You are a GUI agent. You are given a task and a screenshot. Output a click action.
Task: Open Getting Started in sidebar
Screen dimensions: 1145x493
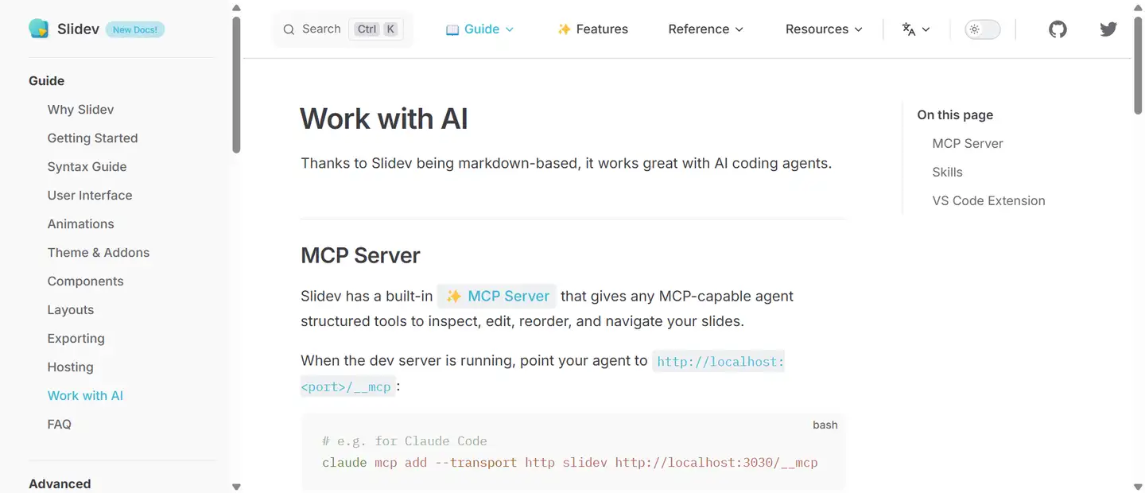tap(92, 138)
